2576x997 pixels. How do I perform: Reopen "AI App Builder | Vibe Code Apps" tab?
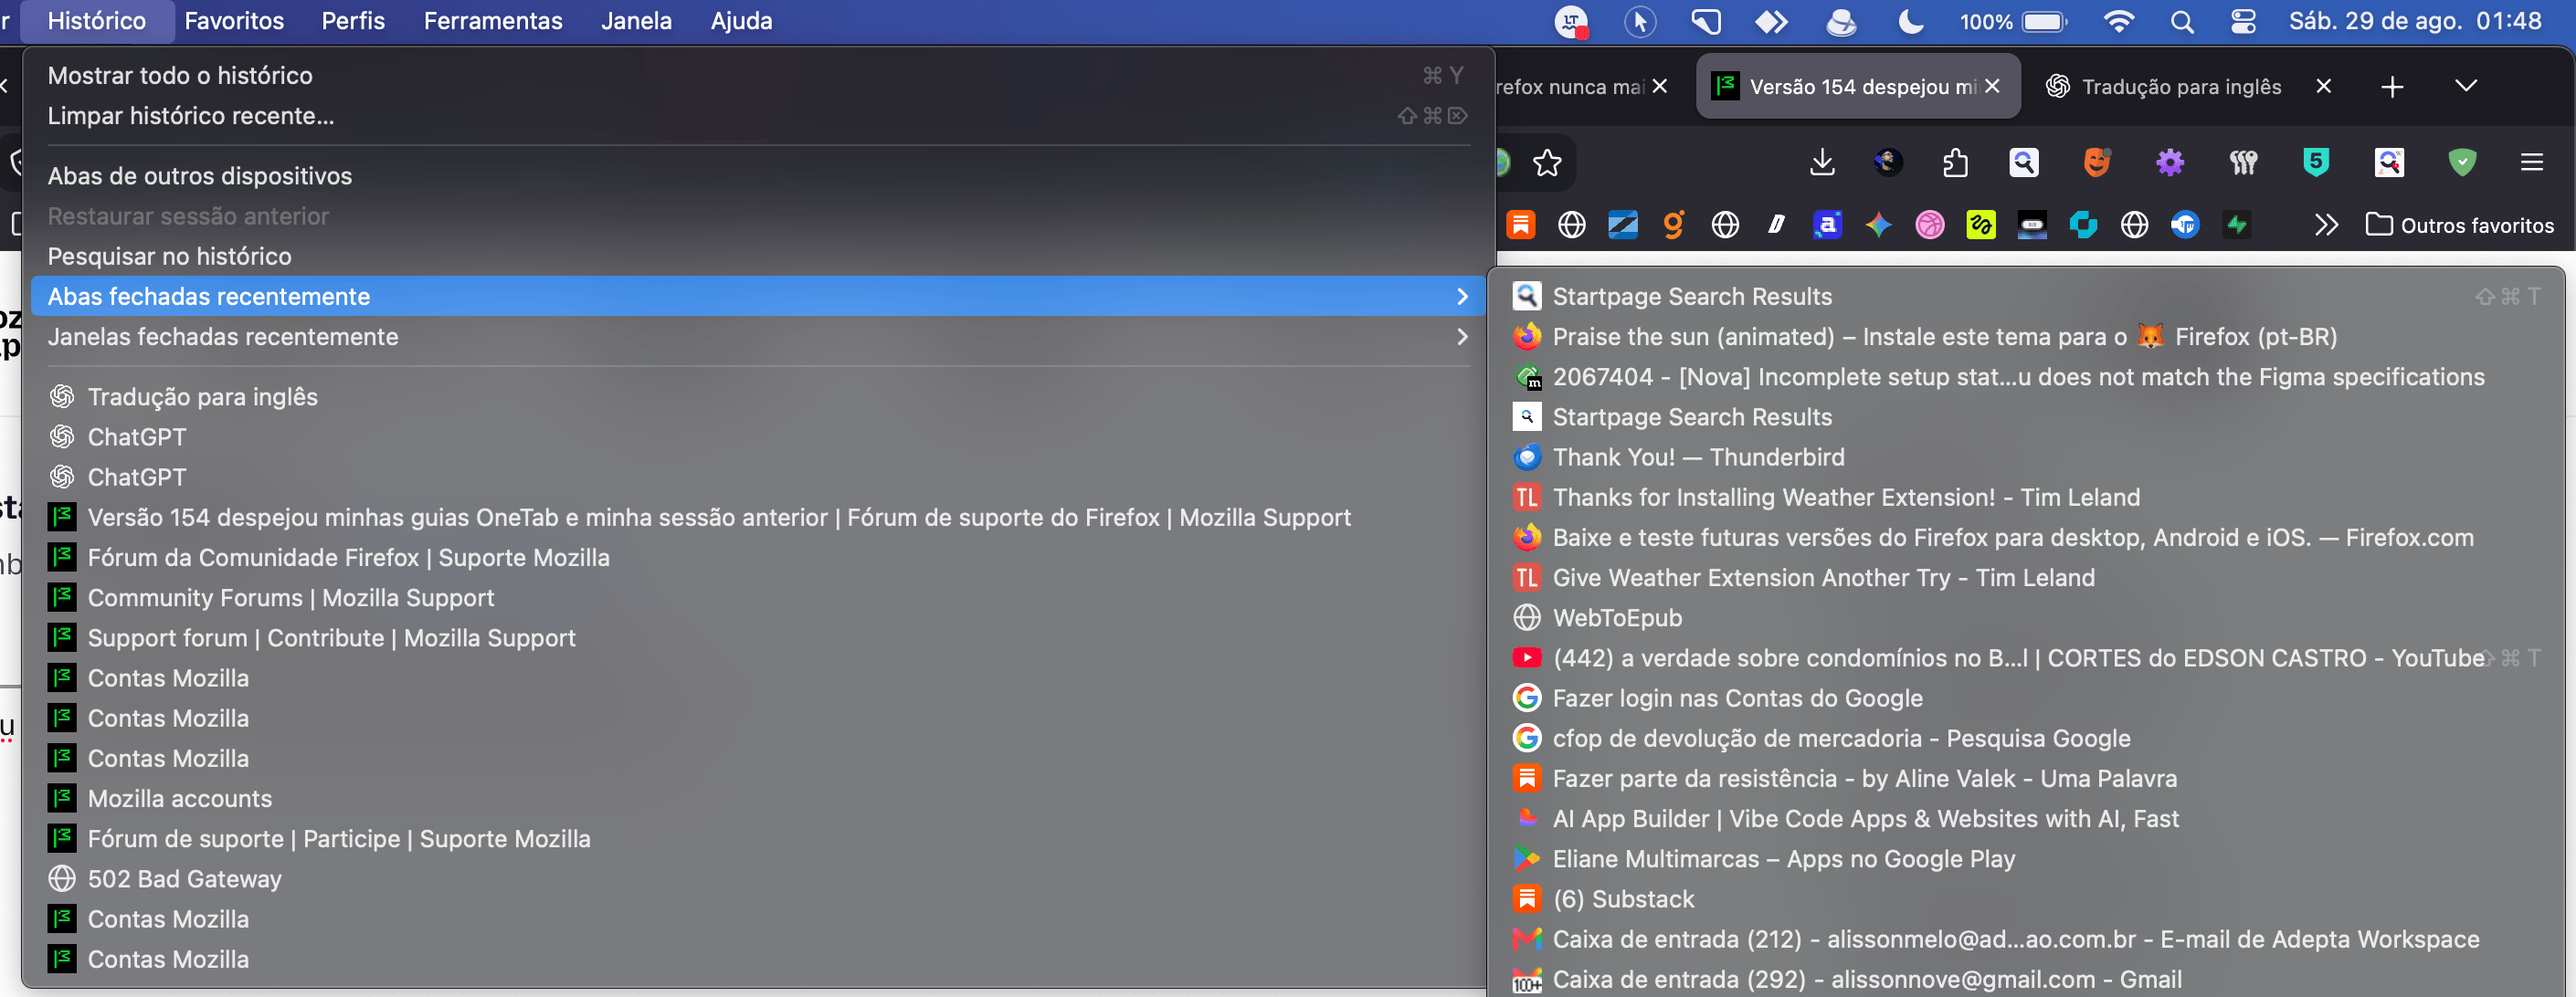pos(2027,818)
